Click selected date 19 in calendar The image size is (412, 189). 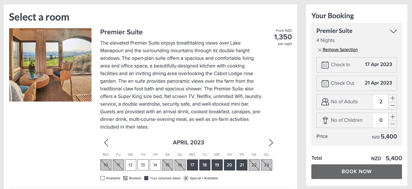click(x=217, y=165)
